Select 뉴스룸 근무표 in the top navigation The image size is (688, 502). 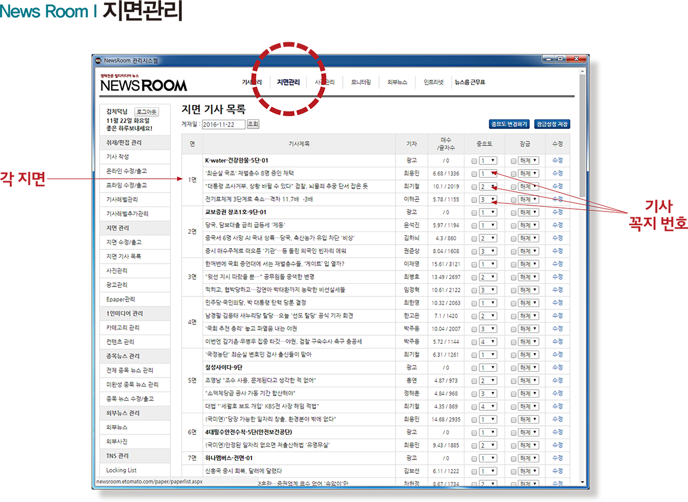470,83
